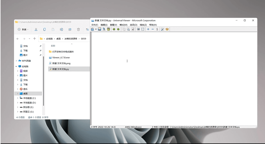
Task: Click the green previous file arrow
Action: coord(114,29)
